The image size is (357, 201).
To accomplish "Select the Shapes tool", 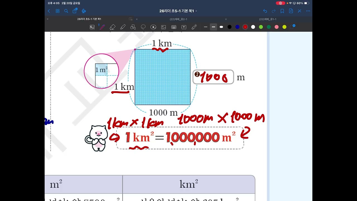I will coord(133,27).
